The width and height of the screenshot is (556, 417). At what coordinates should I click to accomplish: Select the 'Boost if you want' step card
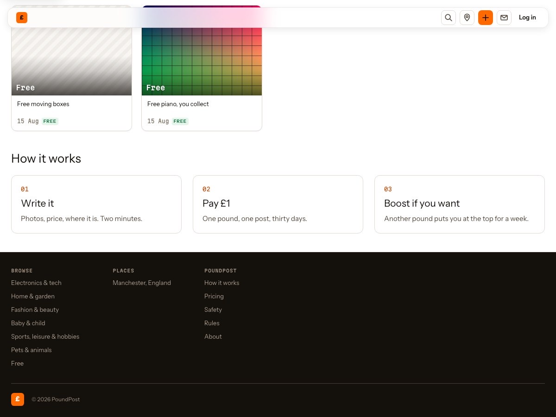(x=460, y=204)
